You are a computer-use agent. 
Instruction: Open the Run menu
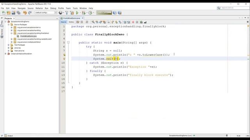pos(46,8)
